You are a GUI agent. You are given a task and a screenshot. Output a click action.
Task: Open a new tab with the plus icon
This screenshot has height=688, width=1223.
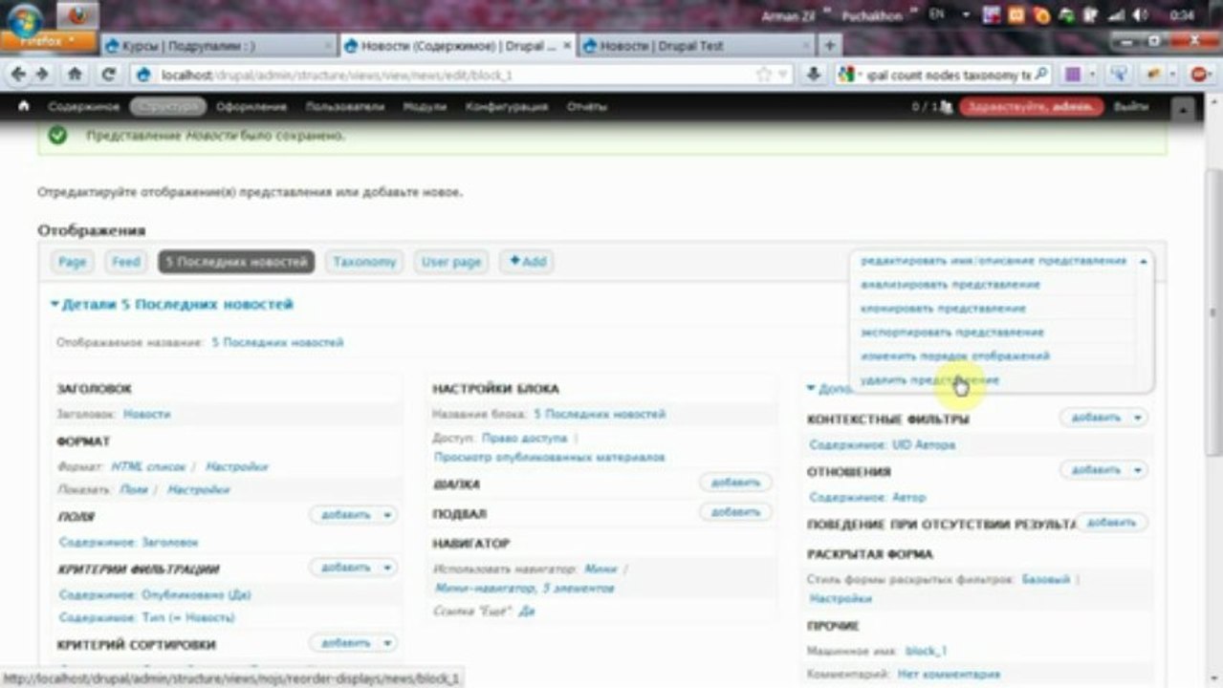pos(830,45)
